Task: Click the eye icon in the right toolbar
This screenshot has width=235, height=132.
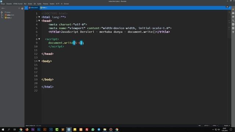Action: [x=233, y=17]
